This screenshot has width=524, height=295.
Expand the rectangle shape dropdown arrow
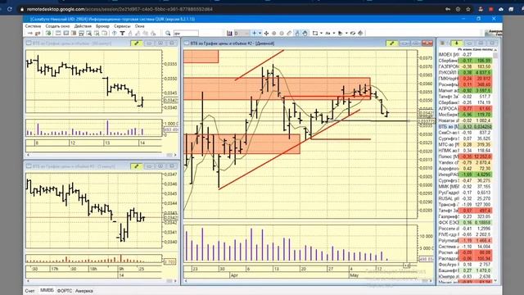tap(321, 33)
